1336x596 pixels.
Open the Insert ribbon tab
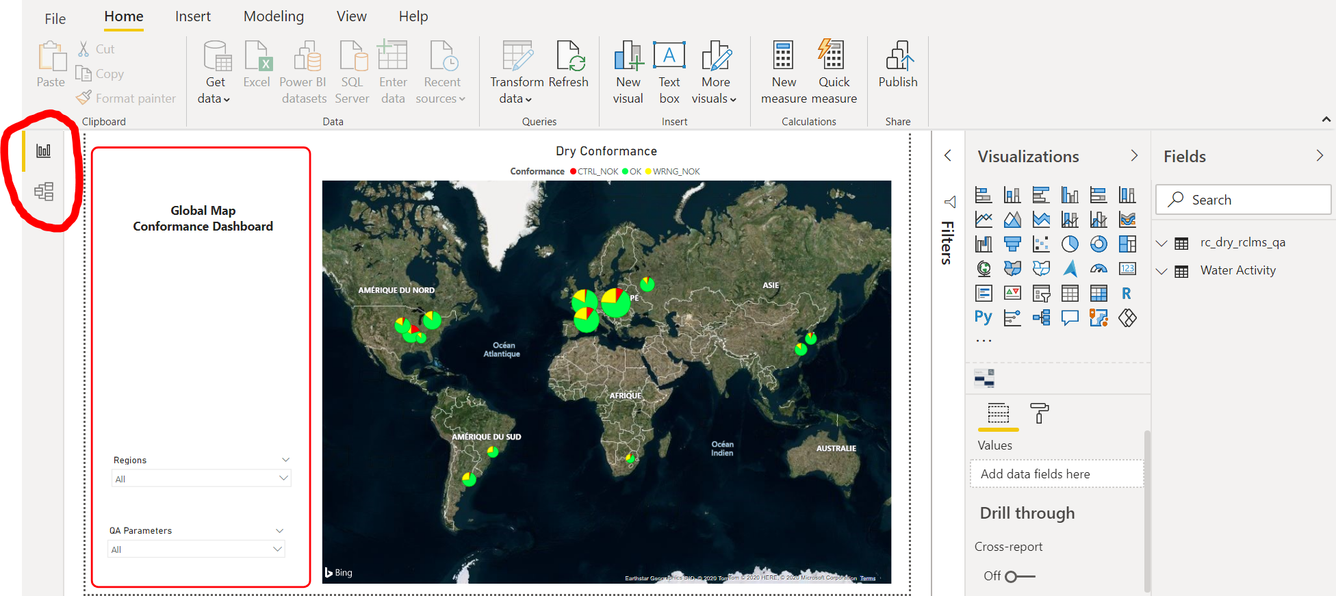point(193,16)
